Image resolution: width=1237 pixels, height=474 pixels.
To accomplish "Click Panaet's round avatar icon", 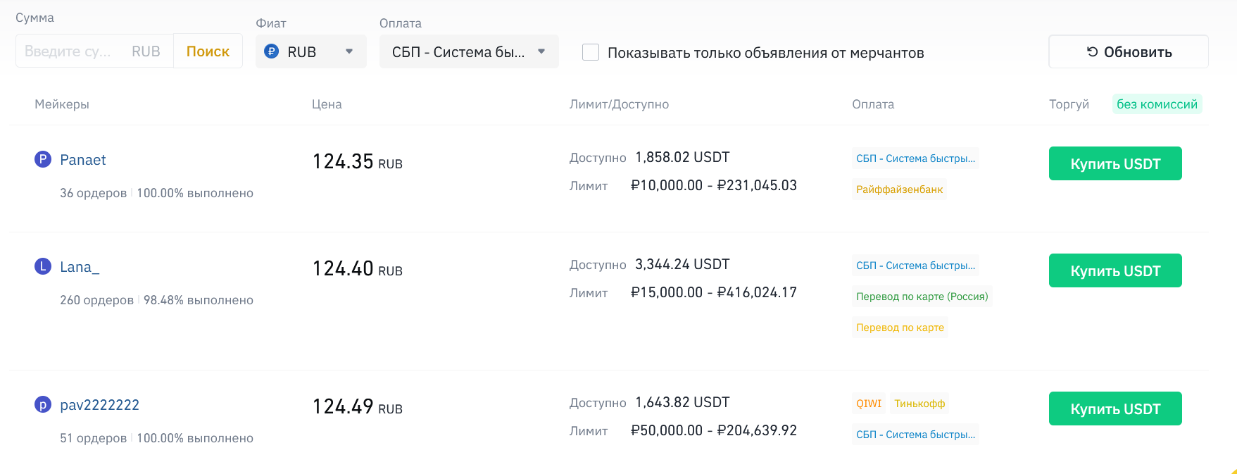I will (43, 159).
